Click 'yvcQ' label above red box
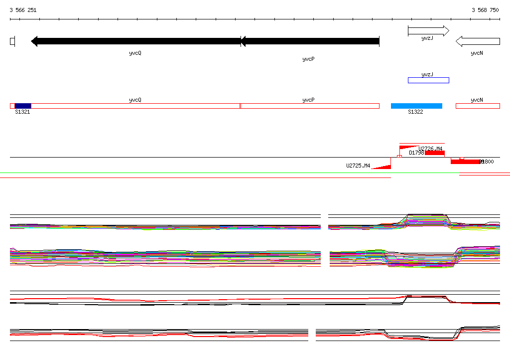 pyautogui.click(x=135, y=100)
